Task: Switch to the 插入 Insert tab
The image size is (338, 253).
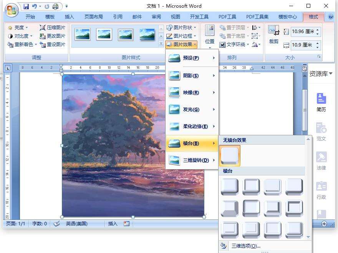Action: (69, 17)
